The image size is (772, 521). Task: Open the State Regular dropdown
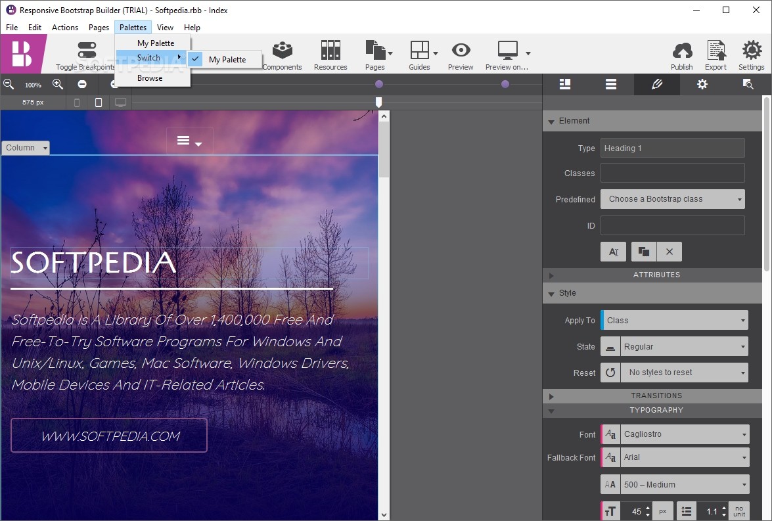(x=685, y=347)
